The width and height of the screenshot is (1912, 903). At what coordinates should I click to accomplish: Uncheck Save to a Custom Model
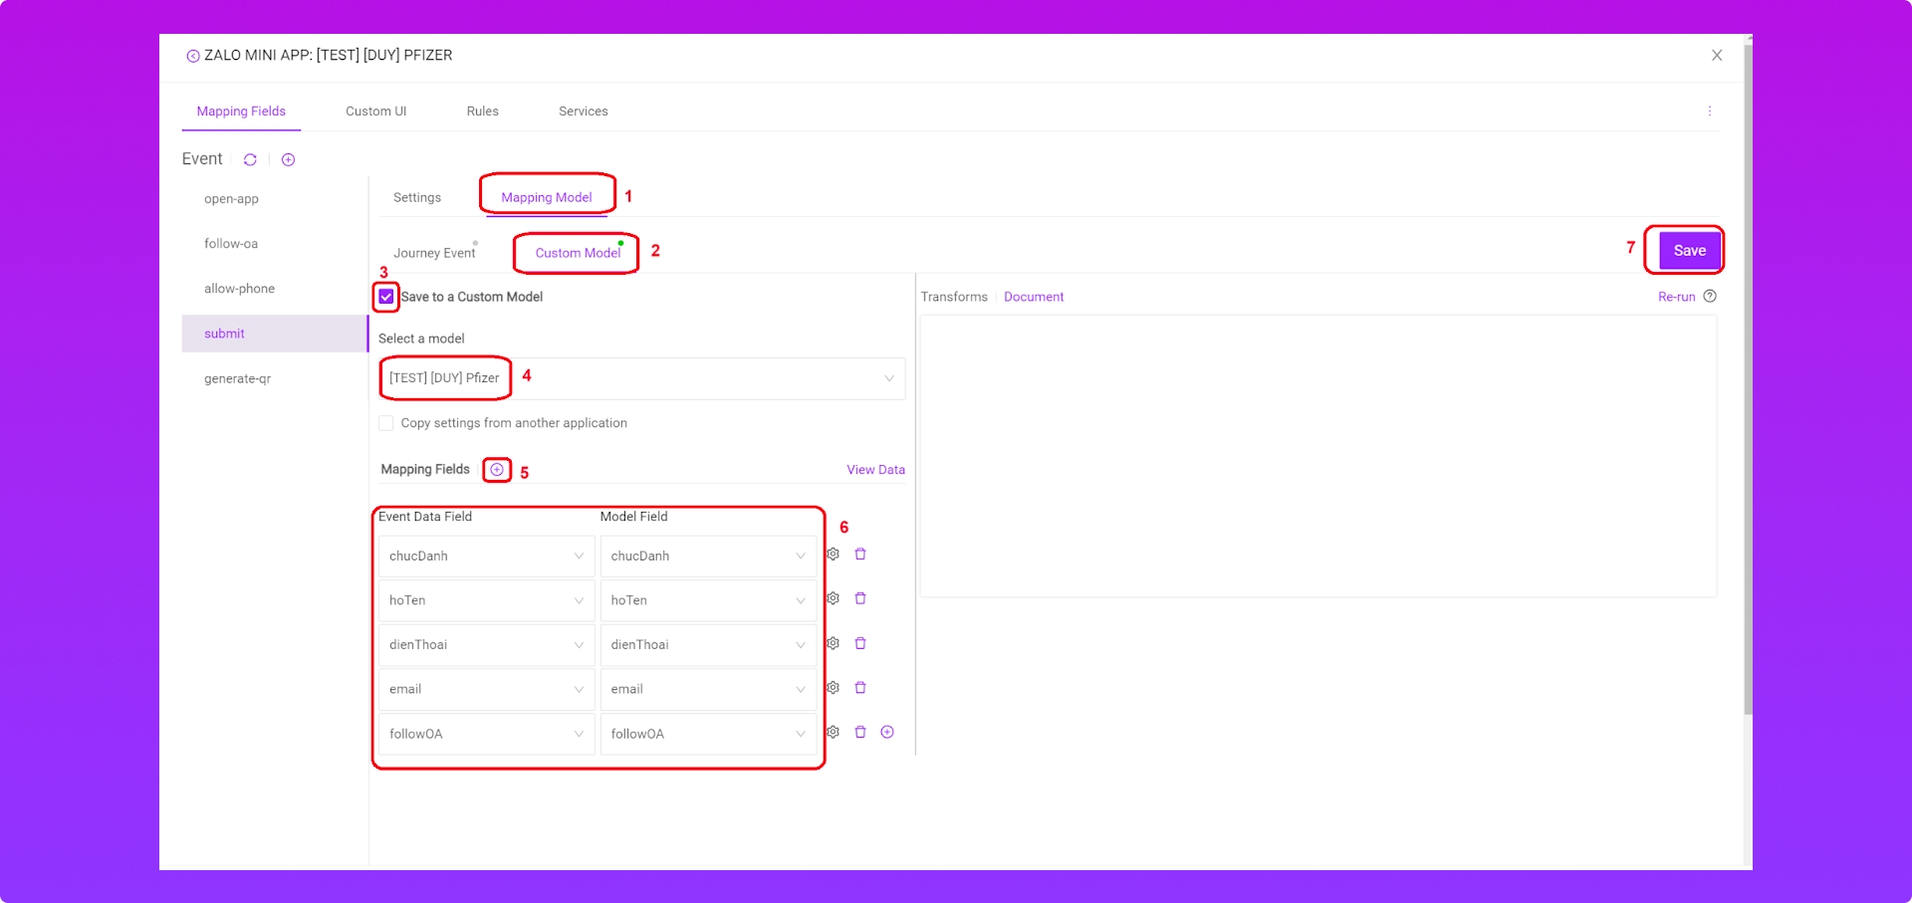(386, 297)
